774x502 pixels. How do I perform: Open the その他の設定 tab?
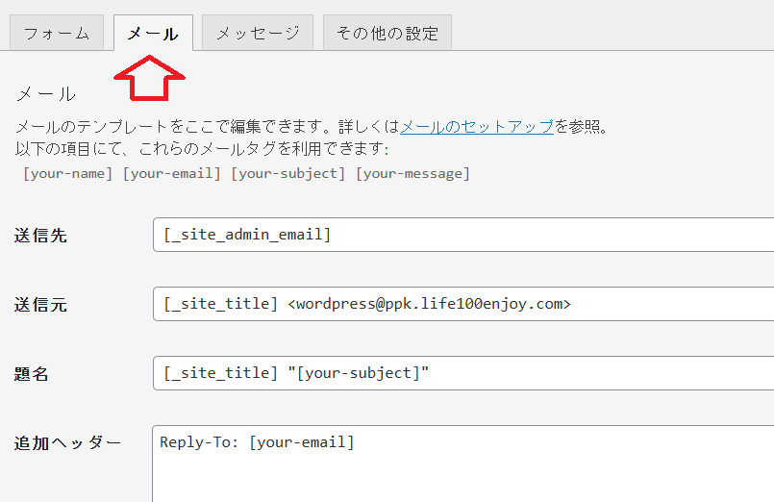coord(387,33)
